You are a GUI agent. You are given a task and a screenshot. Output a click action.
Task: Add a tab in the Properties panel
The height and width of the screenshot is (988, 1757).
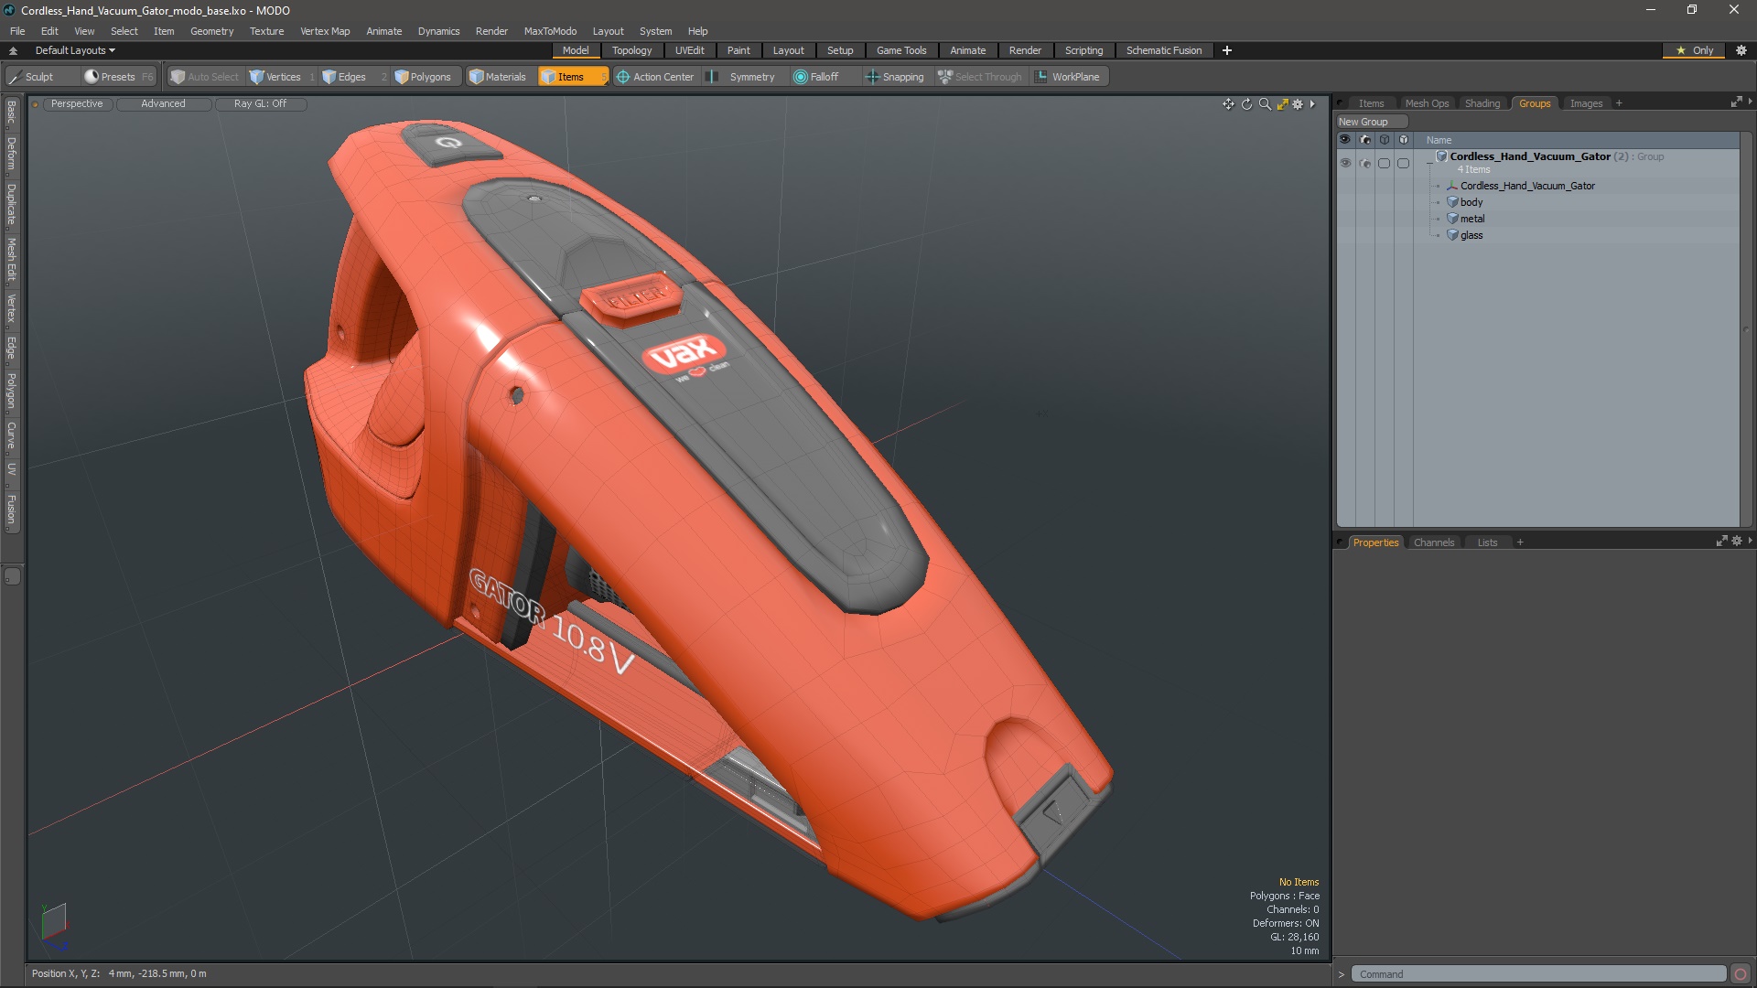[1520, 542]
